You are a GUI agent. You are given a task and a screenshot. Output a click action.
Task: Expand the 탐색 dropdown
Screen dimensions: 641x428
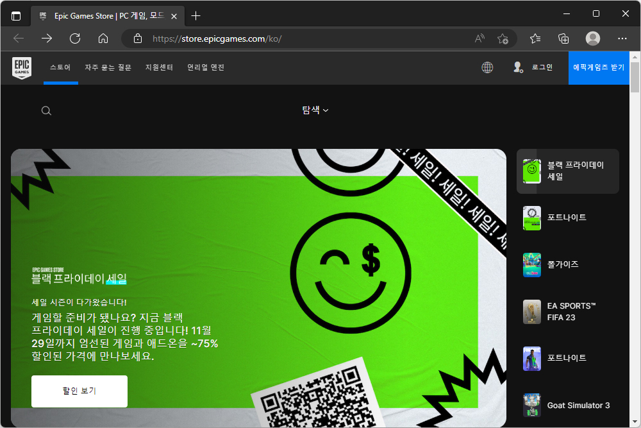315,110
